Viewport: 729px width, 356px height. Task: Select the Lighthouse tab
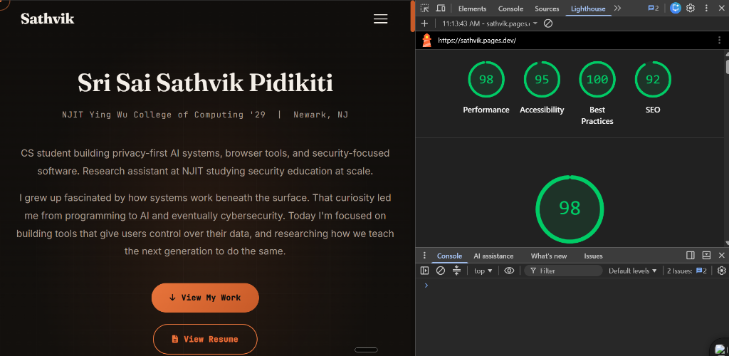[x=588, y=9]
